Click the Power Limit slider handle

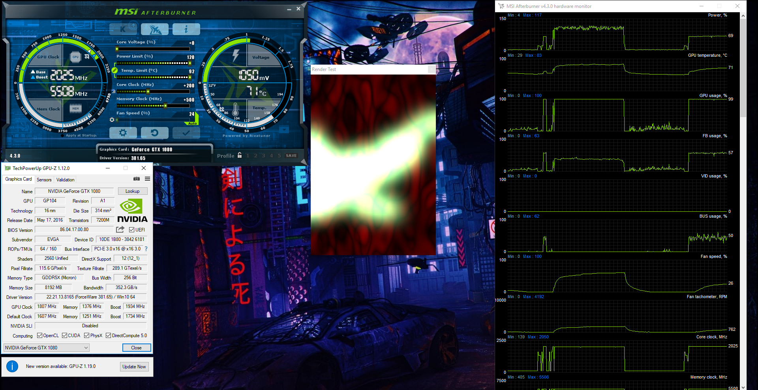tap(189, 63)
